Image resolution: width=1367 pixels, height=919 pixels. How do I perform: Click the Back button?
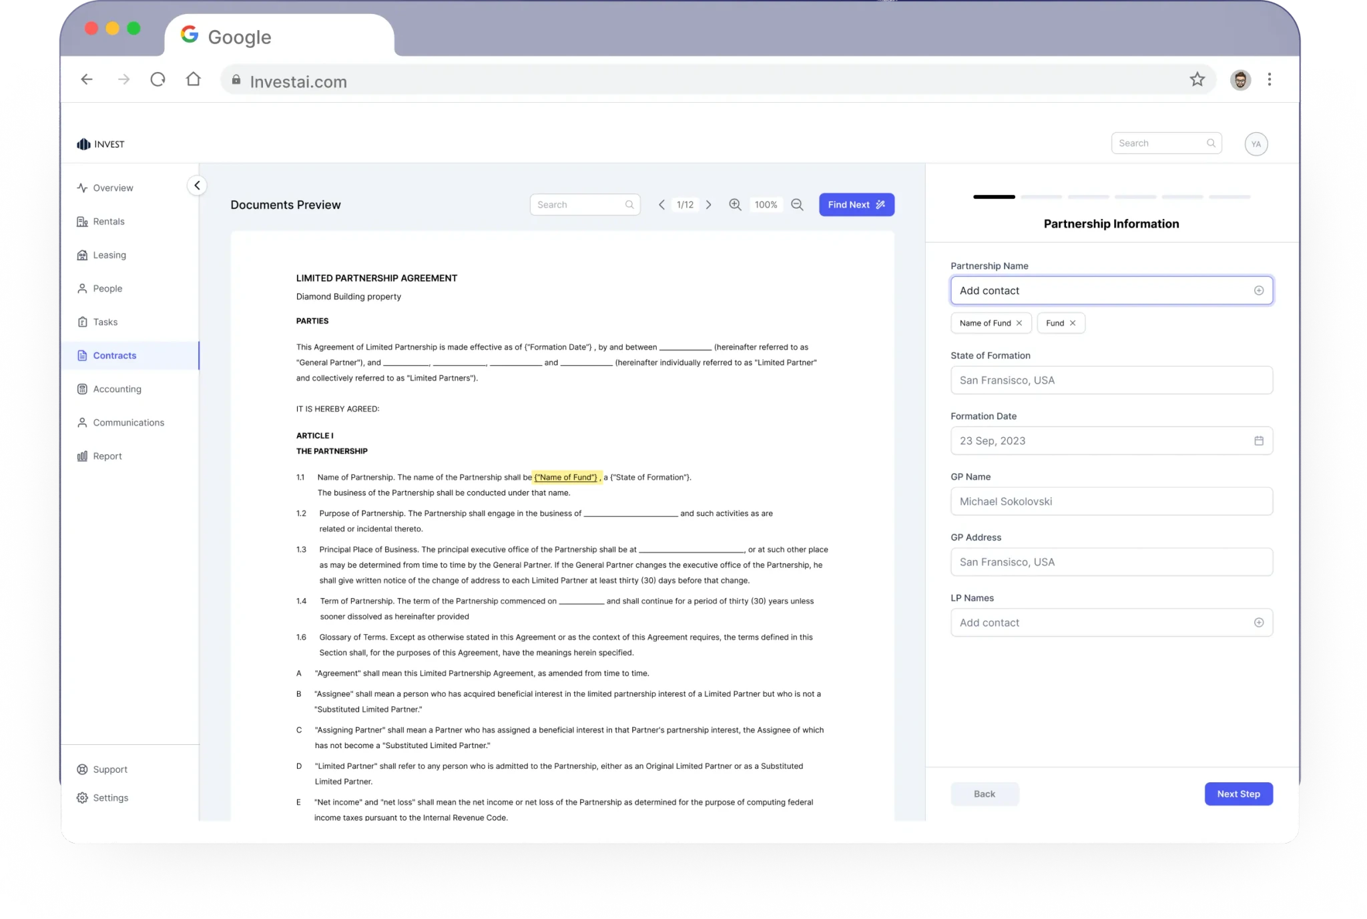tap(984, 794)
